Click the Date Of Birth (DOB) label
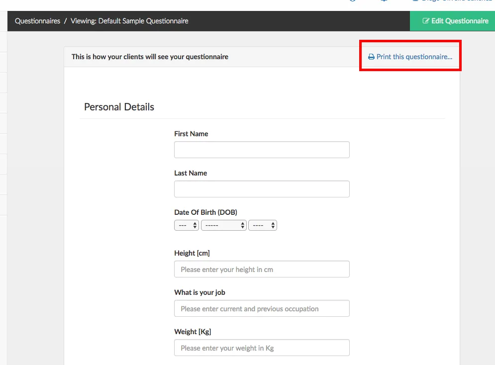495x365 pixels. click(205, 212)
